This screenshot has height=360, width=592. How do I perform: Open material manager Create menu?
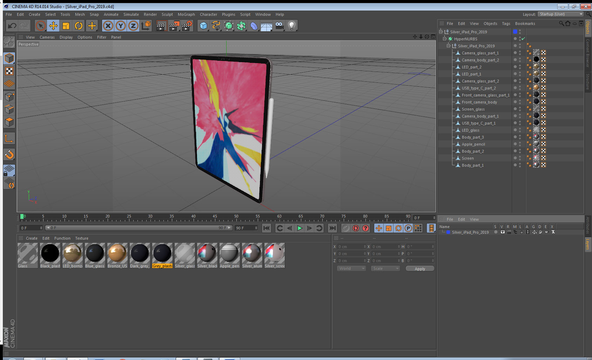point(32,238)
